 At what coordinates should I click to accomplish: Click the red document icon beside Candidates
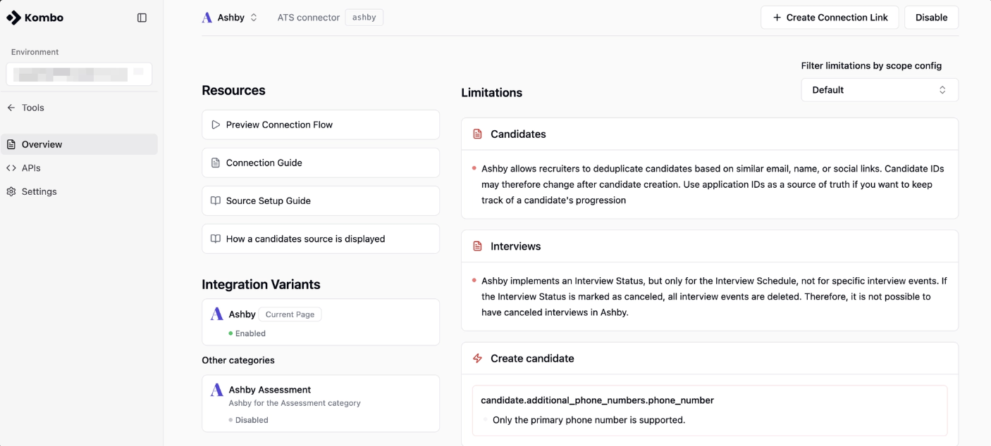477,134
